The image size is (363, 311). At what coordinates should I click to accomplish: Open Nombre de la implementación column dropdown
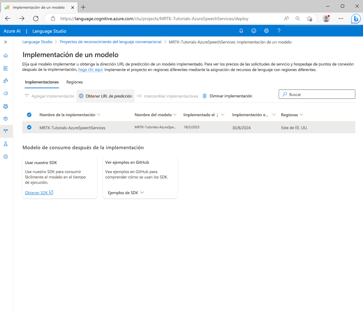tap(99, 115)
